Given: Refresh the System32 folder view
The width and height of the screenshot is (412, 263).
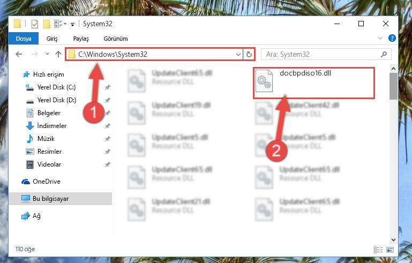Looking at the screenshot, I should point(249,55).
